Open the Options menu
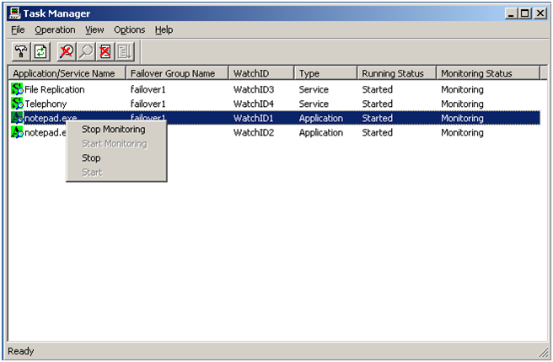This screenshot has height=362, width=553. pos(129,29)
